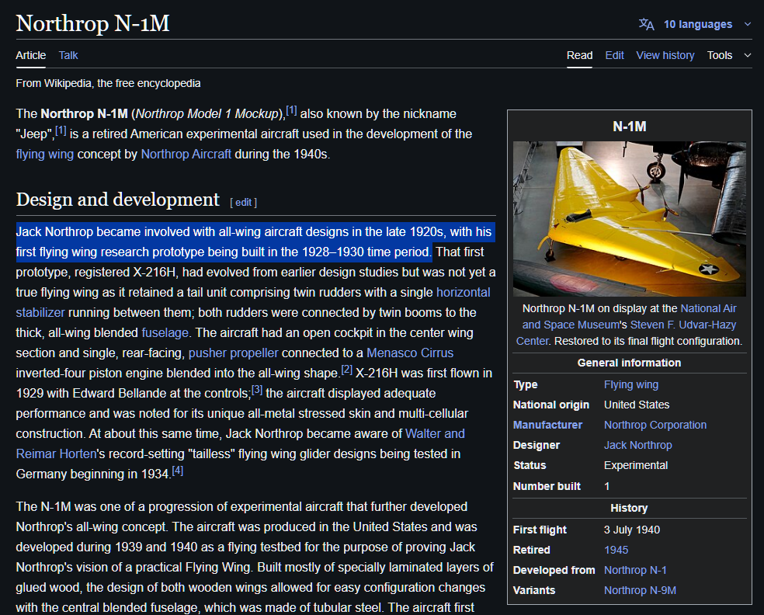764x615 pixels.
Task: Edit the Design and development section
Action: [244, 202]
